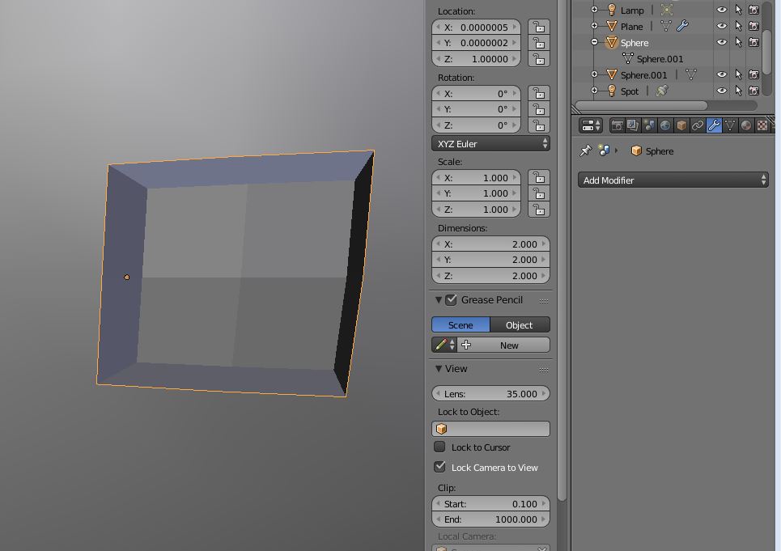Open the Object Constraints tab (chain icon)
Viewport: 781px width, 551px height.
[x=698, y=125]
